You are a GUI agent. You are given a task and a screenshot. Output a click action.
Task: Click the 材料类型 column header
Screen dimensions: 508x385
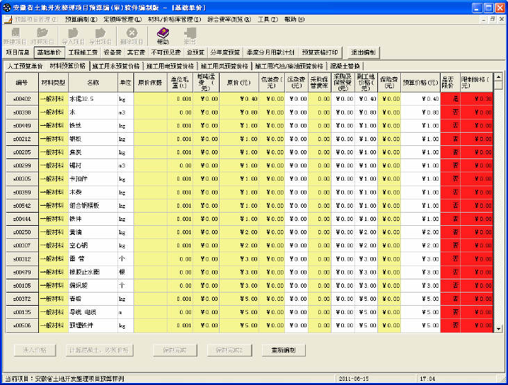tap(54, 83)
